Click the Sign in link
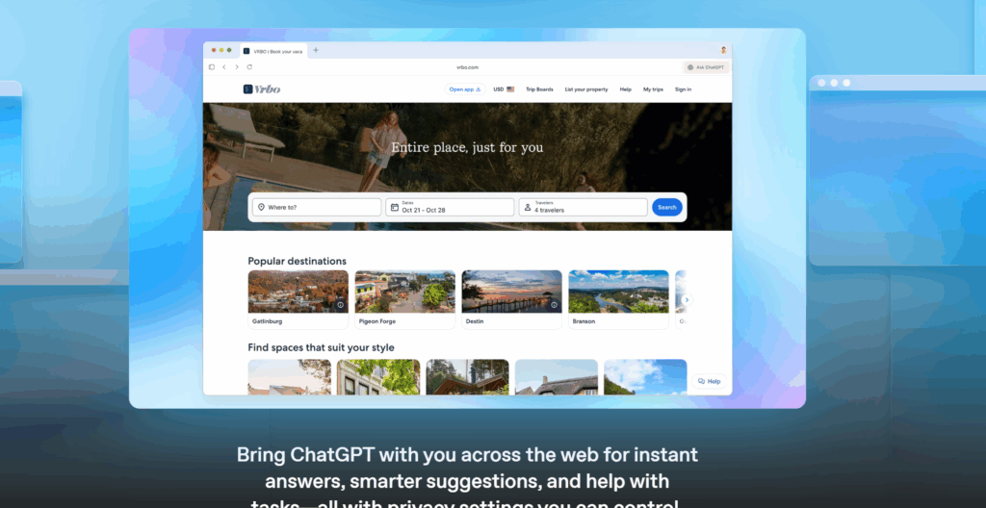The height and width of the screenshot is (508, 986). (683, 89)
